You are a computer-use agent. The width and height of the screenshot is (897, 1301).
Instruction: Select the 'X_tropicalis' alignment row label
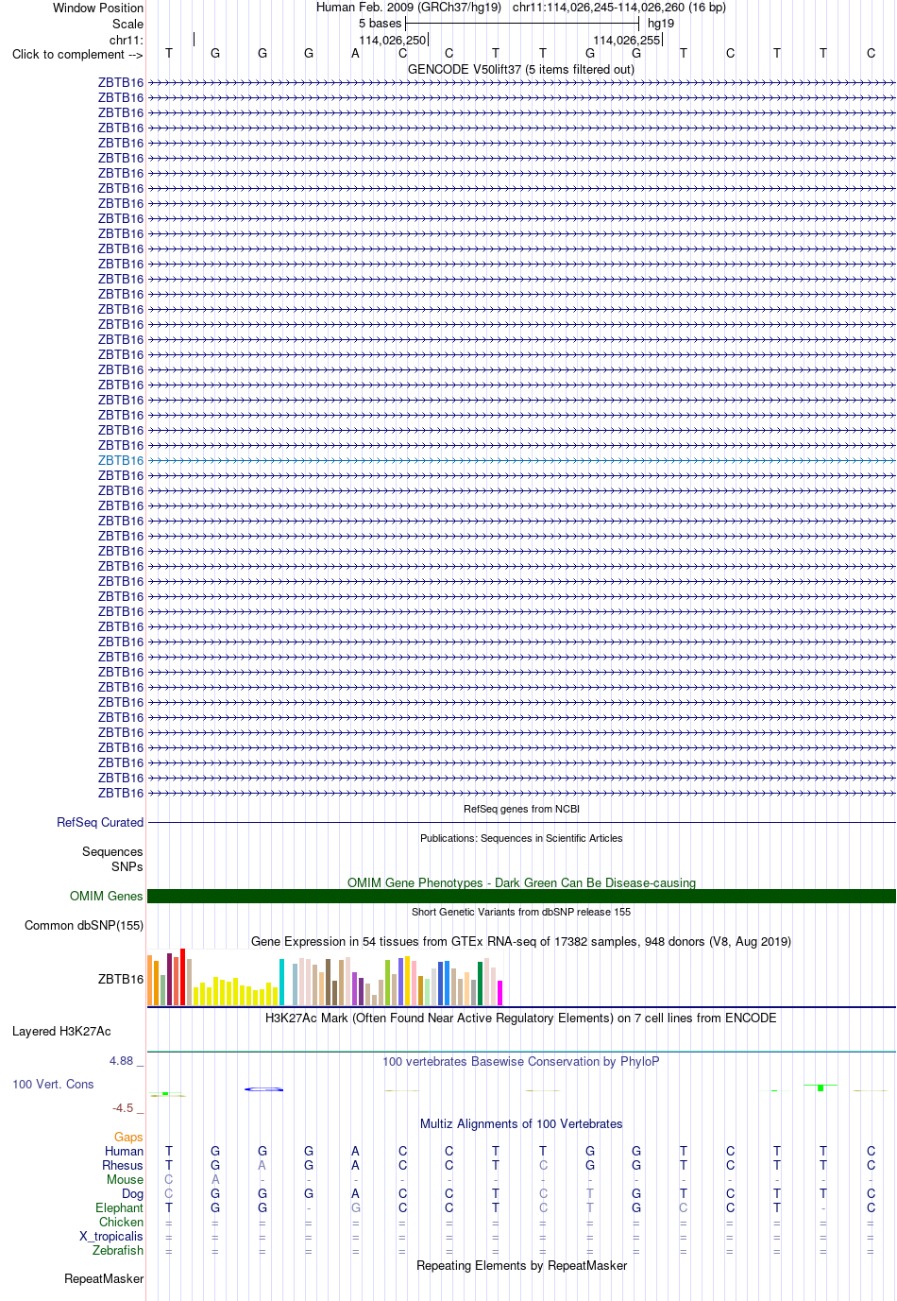point(111,1236)
